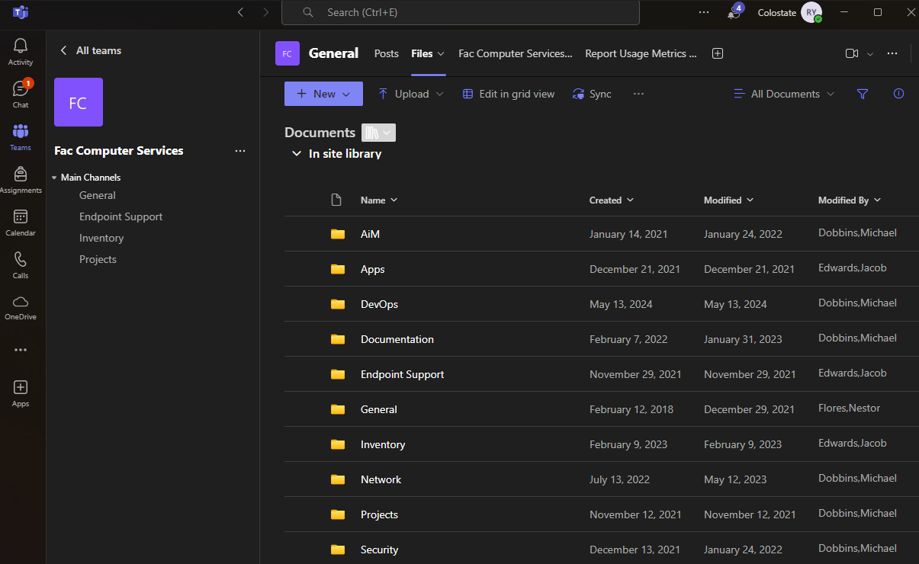This screenshot has height=564, width=919.
Task: Click the Inventory folder's February 9, 2023 created date
Action: pyautogui.click(x=628, y=444)
